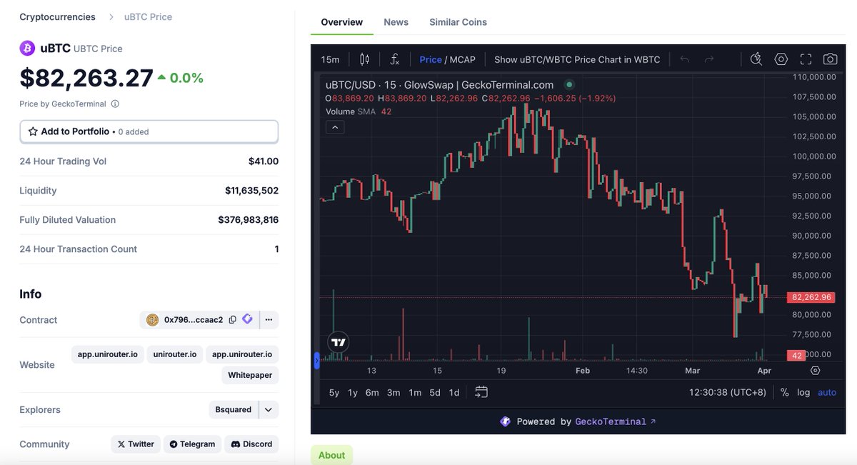Screen dimensions: 857x465
Task: Show uBTC/WBTC Price Chart in WBTC
Action: 577,59
